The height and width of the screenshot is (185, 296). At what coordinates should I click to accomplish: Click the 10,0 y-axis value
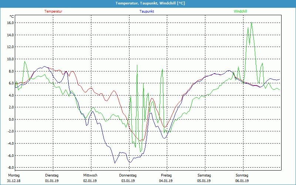pos(10,59)
